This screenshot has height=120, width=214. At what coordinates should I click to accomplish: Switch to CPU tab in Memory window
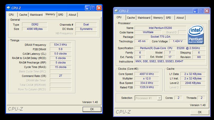click(x=12, y=15)
